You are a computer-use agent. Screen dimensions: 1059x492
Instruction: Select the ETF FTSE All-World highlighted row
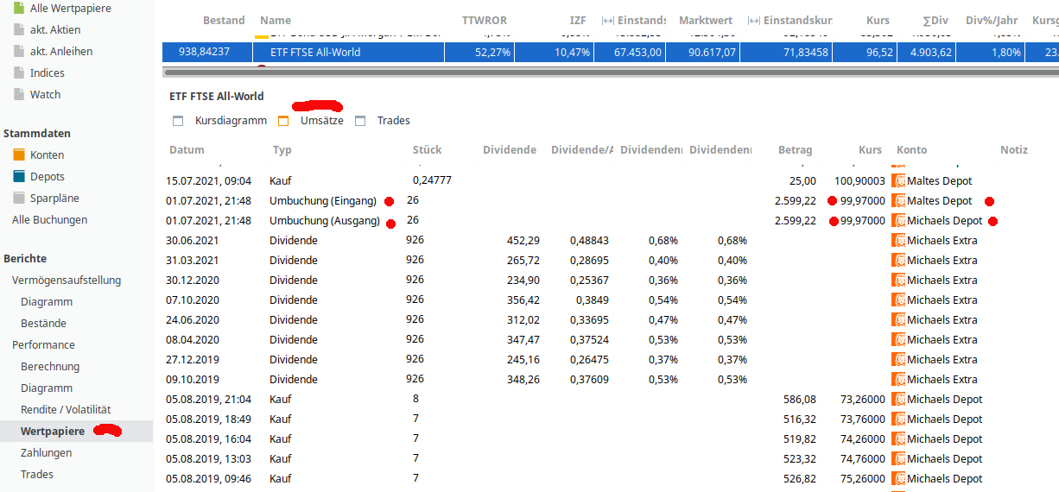(x=611, y=52)
